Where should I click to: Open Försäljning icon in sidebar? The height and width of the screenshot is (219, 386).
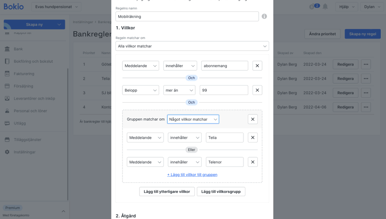[x=7, y=86]
